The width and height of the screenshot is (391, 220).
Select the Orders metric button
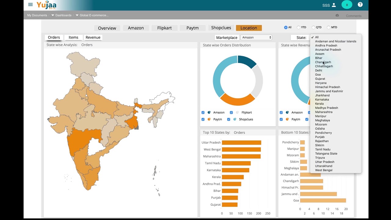tap(54, 37)
